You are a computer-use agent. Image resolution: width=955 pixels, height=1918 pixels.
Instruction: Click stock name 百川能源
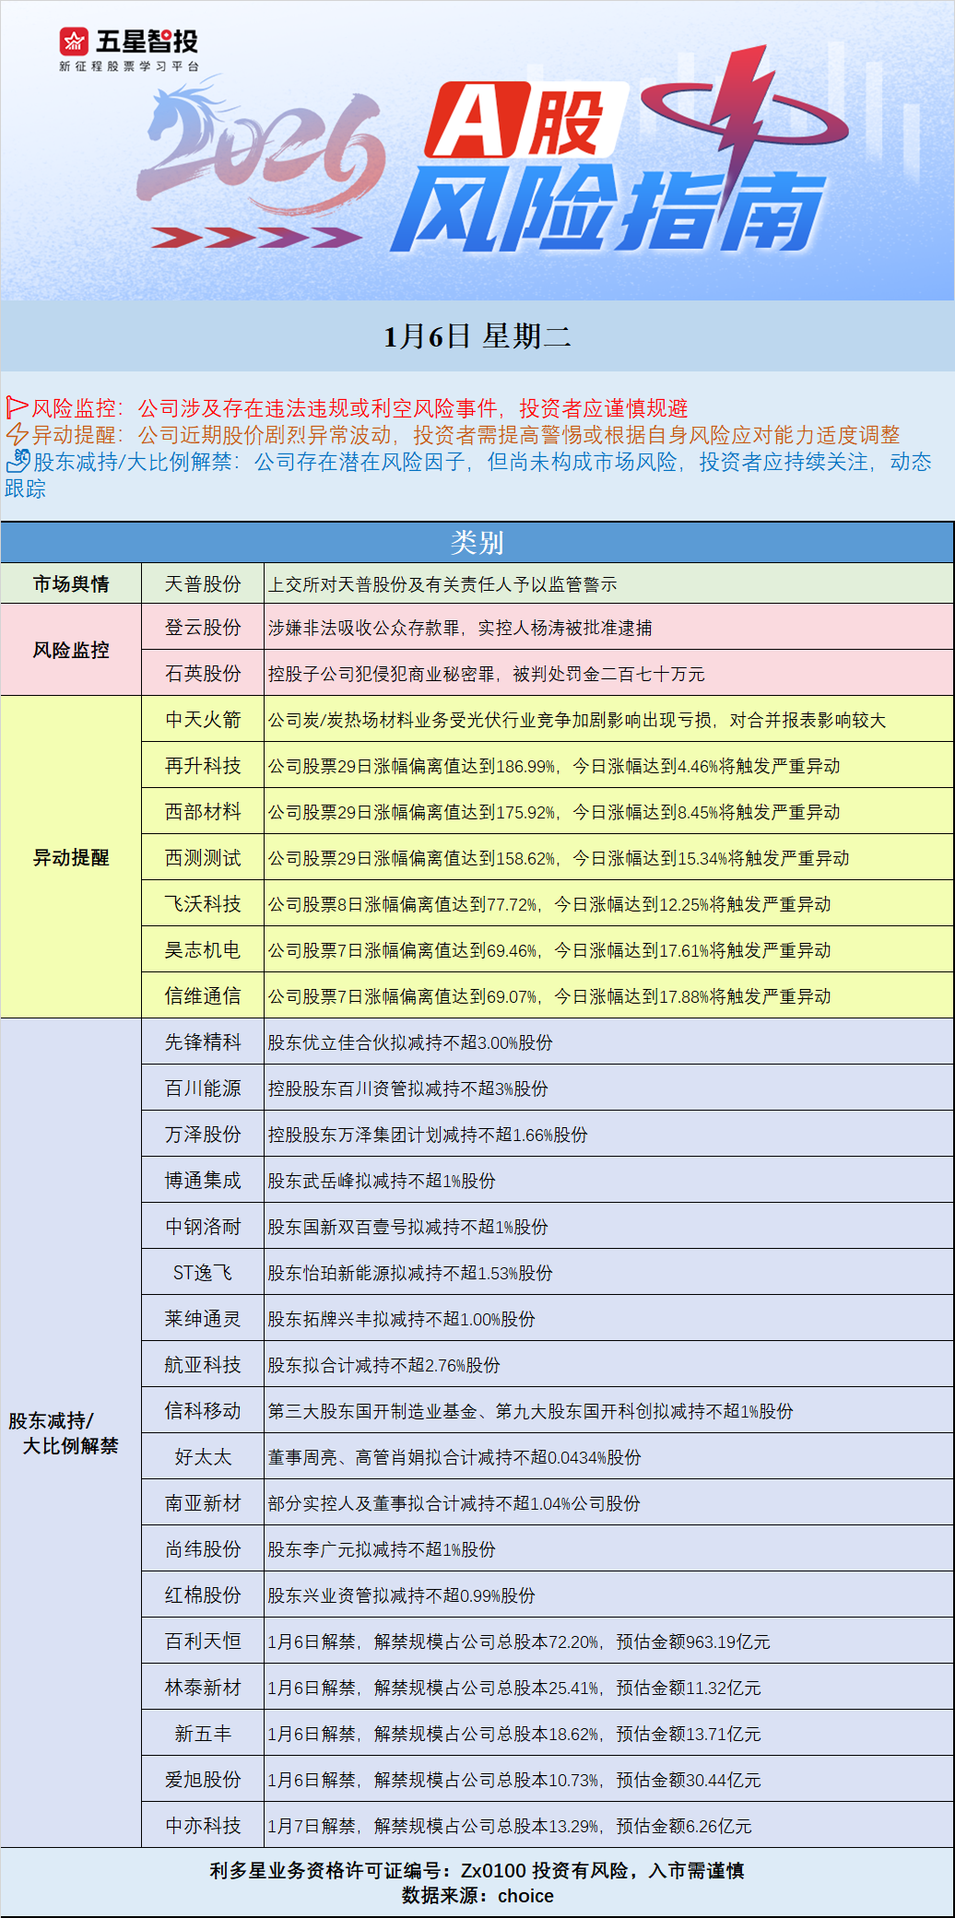(x=203, y=1088)
